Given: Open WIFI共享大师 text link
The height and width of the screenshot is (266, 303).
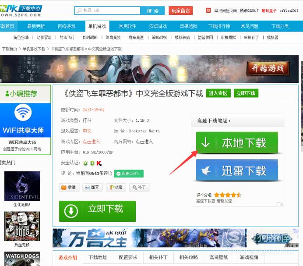Looking at the screenshot, I should pos(22,142).
